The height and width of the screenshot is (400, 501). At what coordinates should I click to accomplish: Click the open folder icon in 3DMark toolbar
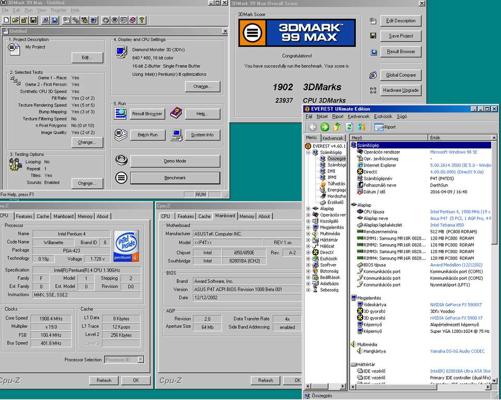(15, 20)
